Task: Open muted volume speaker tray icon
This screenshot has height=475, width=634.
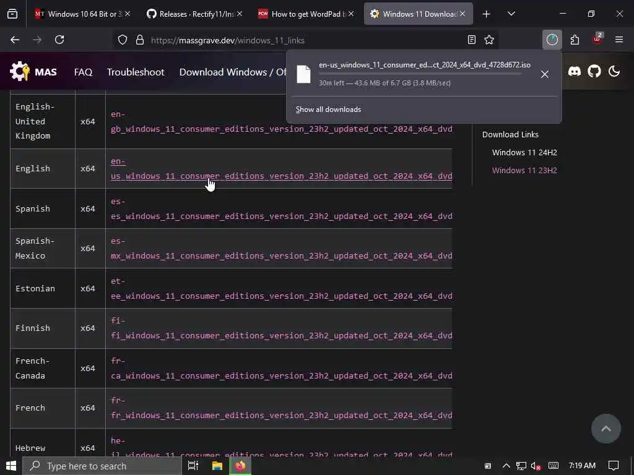Action: click(536, 466)
